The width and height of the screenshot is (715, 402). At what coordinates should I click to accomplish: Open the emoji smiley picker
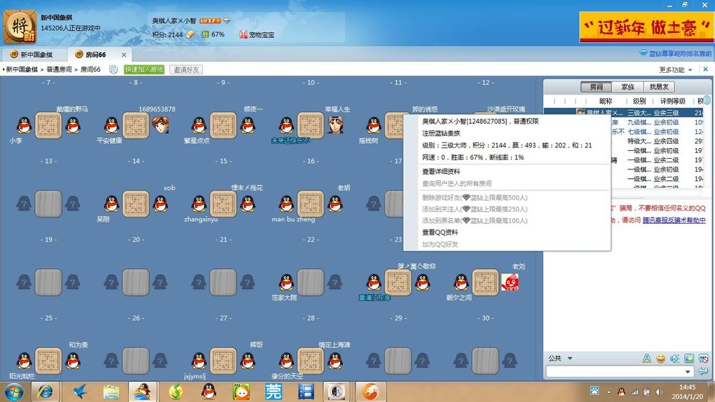coord(661,358)
